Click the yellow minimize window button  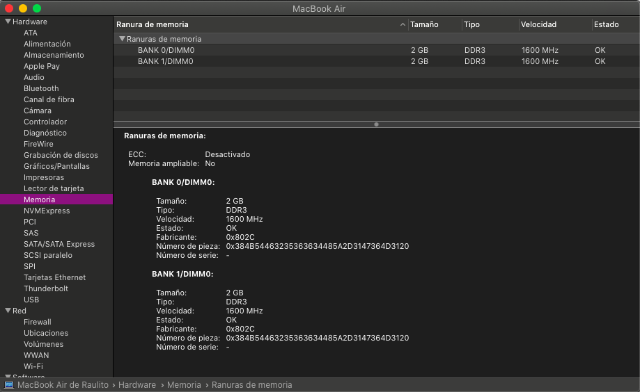pyautogui.click(x=23, y=8)
